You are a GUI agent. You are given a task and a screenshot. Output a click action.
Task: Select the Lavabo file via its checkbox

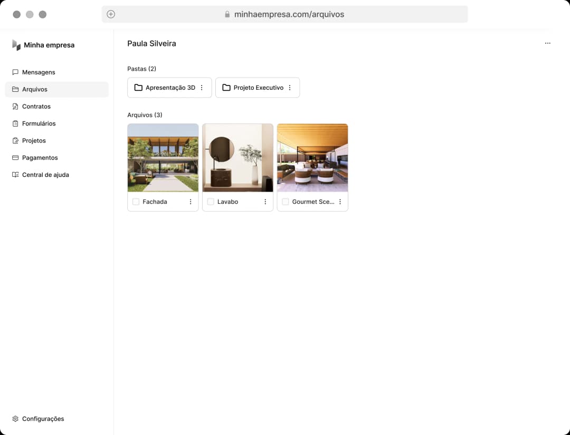[x=210, y=201]
